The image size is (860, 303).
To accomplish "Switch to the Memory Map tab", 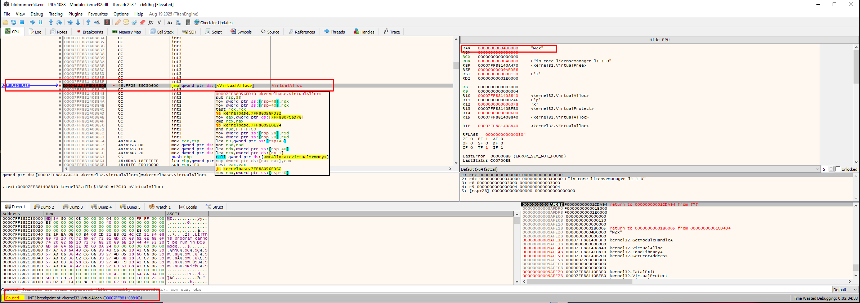I will 126,32.
